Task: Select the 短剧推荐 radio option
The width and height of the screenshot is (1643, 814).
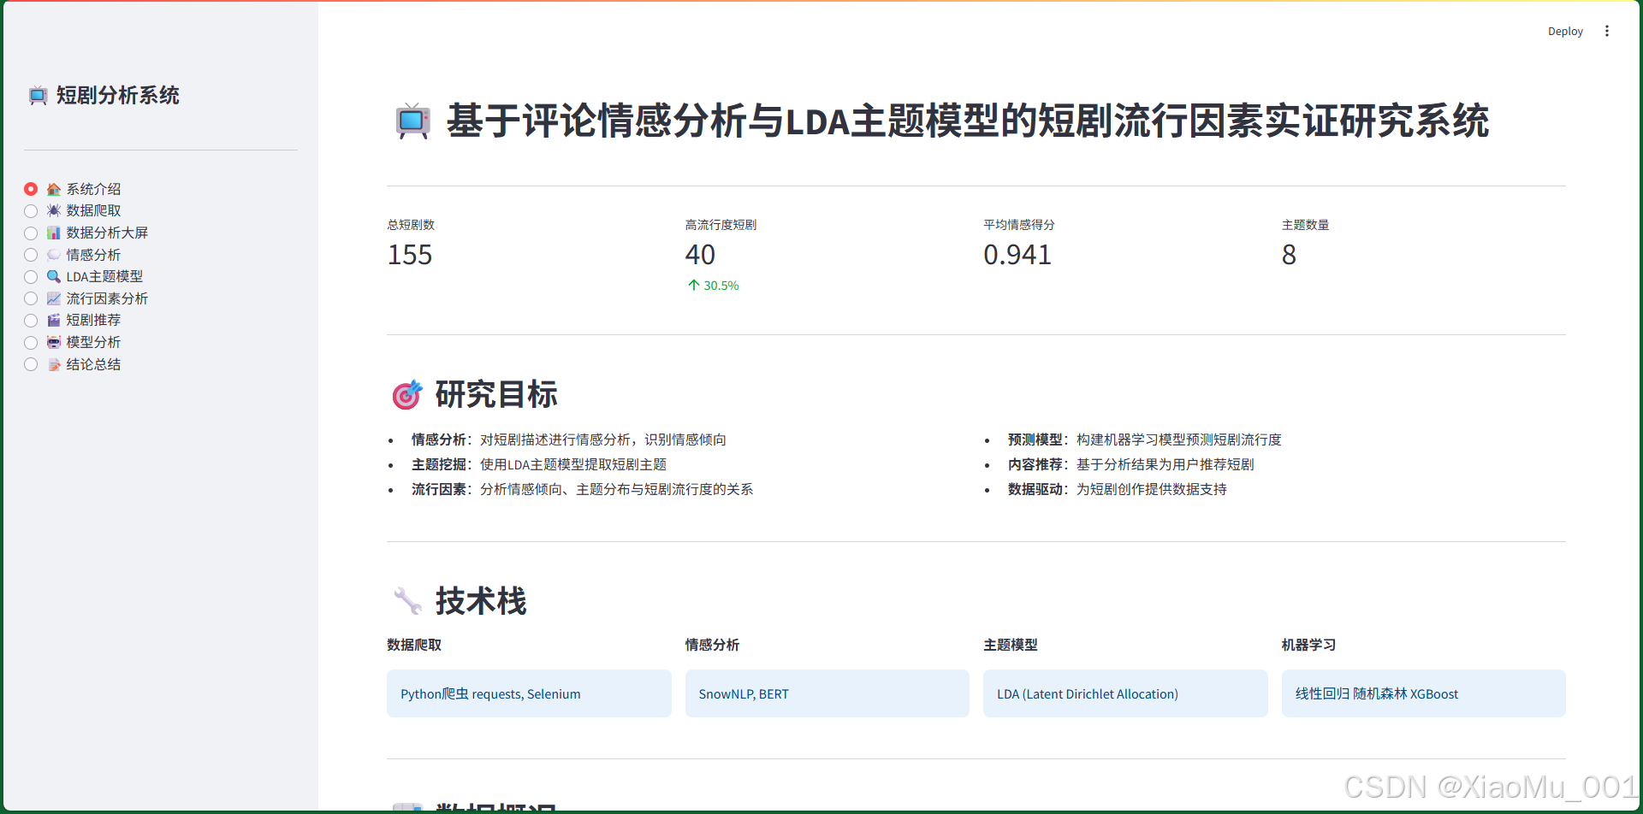Action: tap(31, 321)
